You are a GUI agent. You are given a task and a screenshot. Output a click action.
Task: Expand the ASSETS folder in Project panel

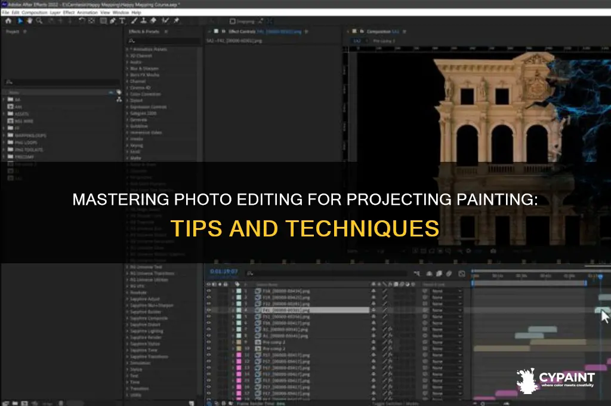point(4,114)
